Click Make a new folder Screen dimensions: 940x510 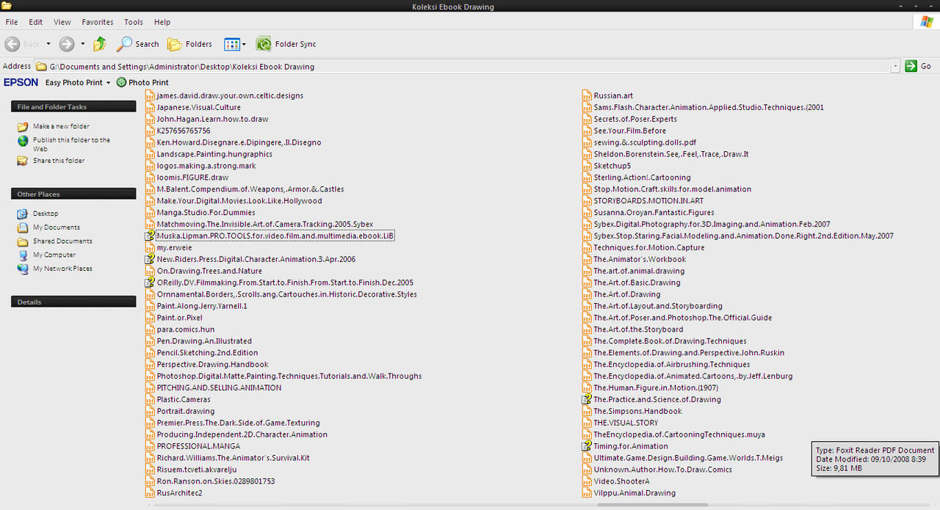click(x=61, y=126)
